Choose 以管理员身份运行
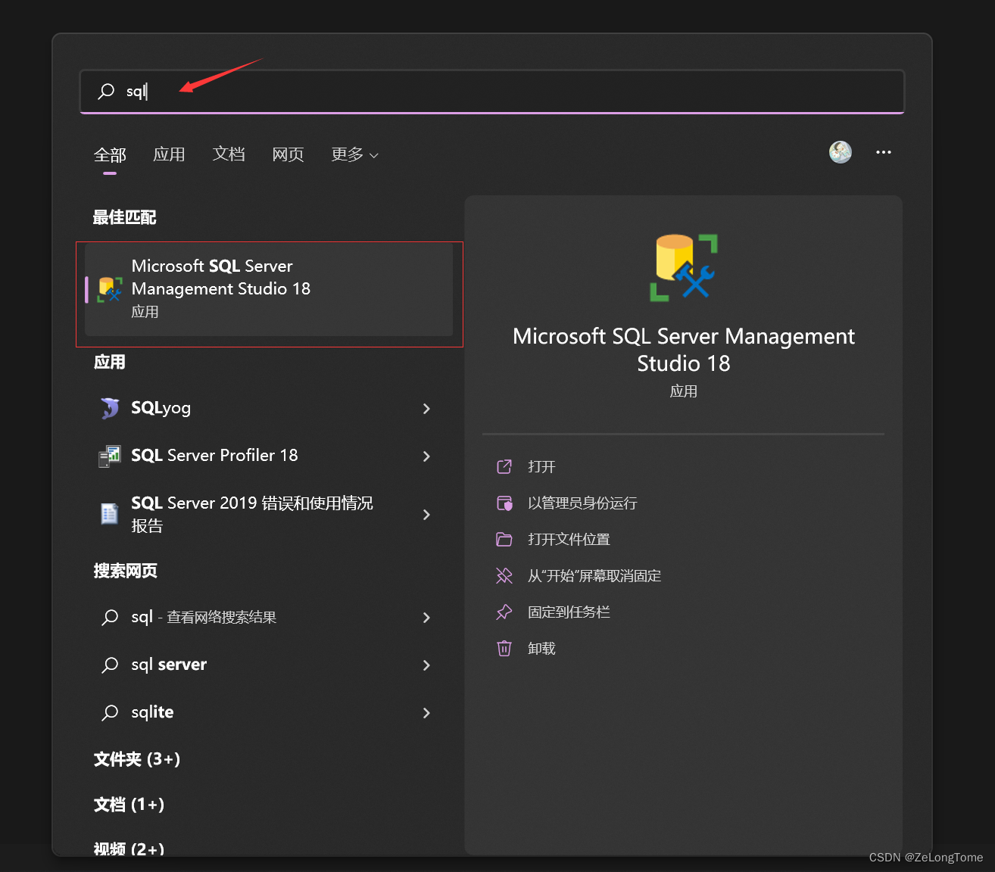This screenshot has width=995, height=872. tap(582, 503)
